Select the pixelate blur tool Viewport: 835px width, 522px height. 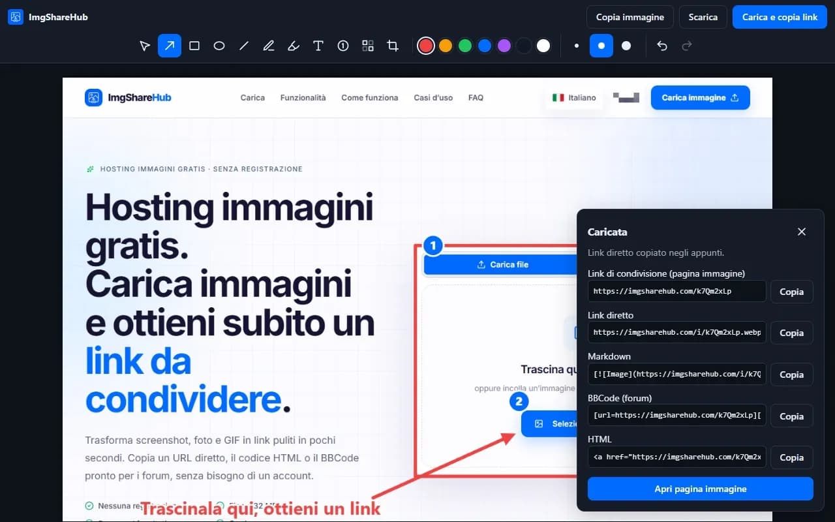368,46
